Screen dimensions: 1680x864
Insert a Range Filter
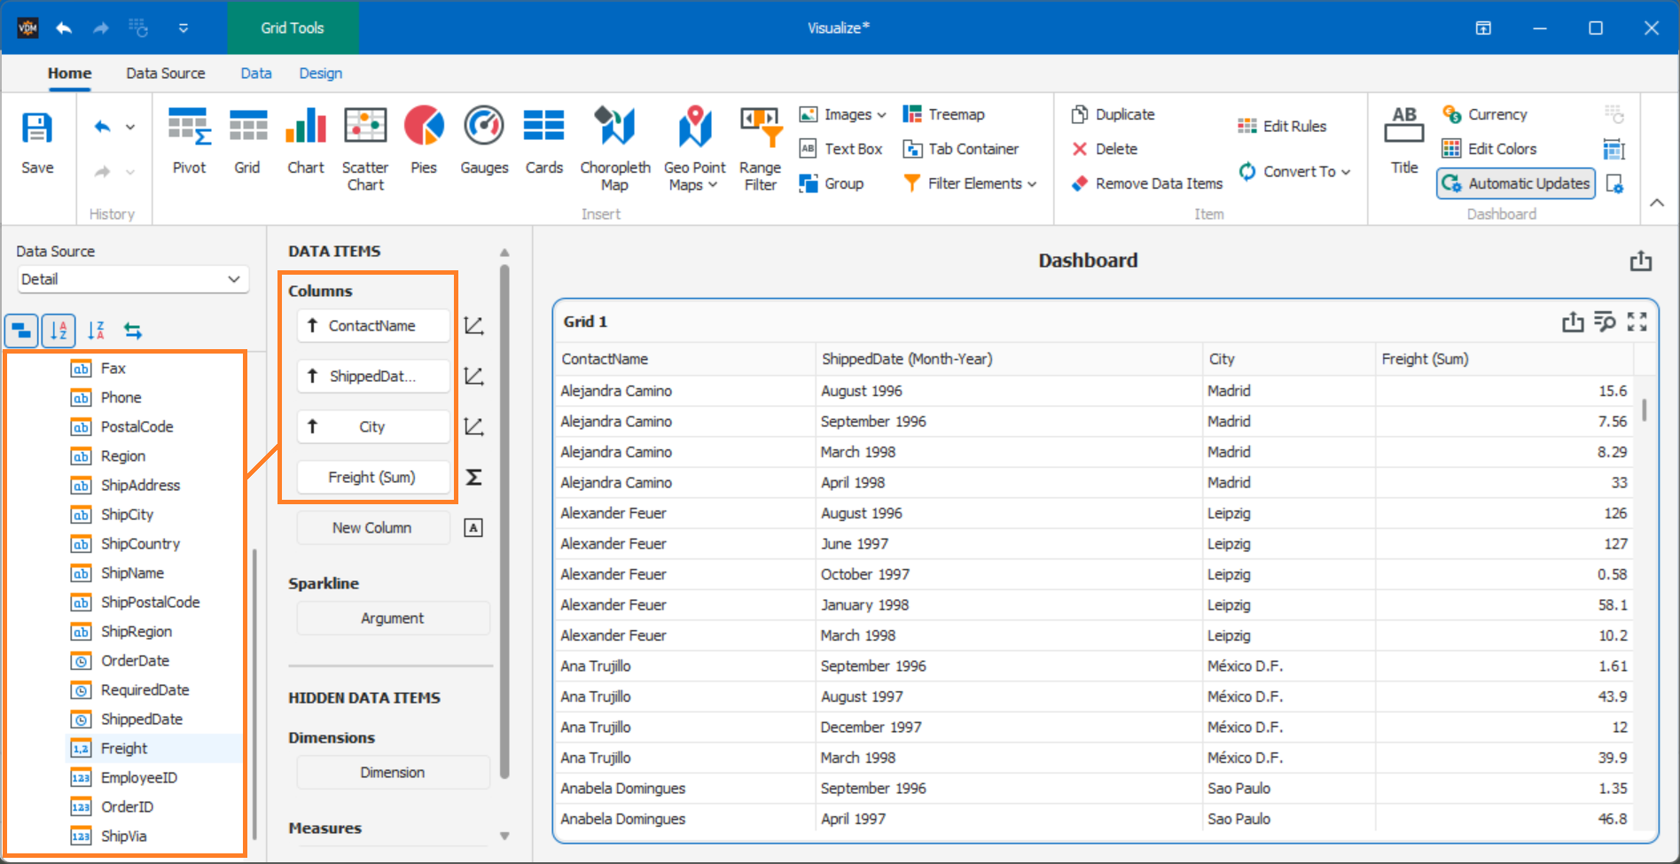pyautogui.click(x=759, y=146)
